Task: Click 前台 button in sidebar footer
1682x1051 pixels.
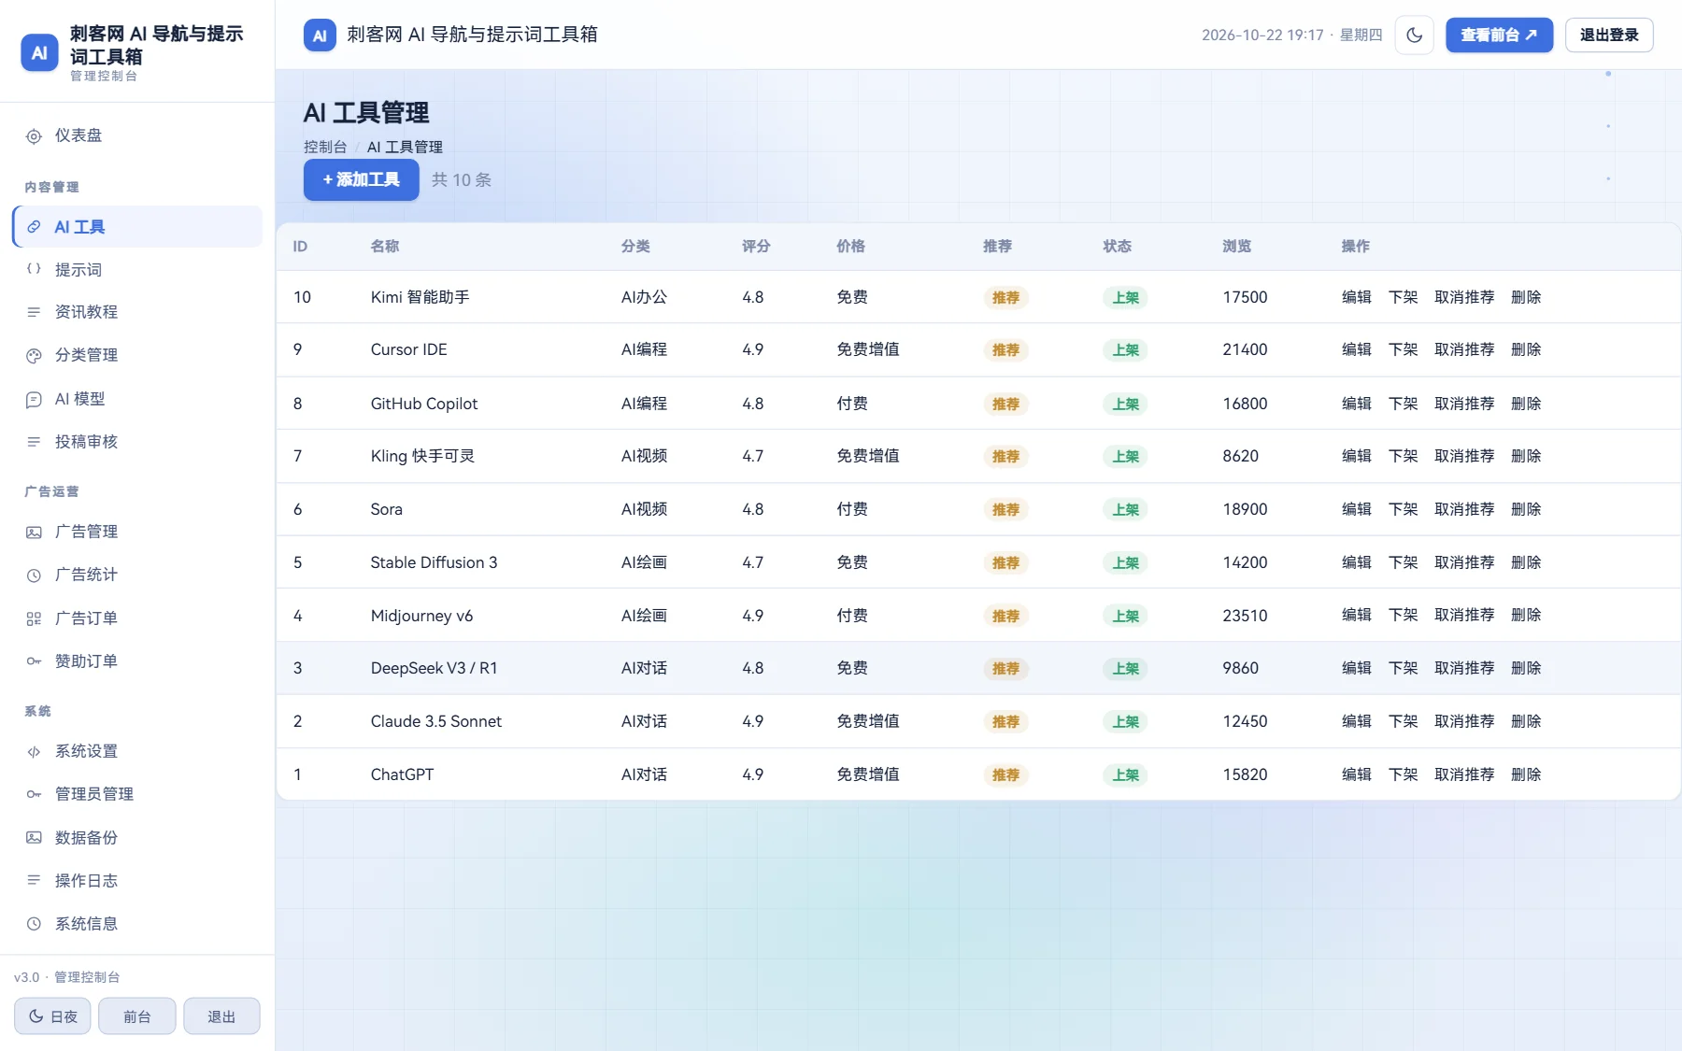Action: coord(137,1016)
